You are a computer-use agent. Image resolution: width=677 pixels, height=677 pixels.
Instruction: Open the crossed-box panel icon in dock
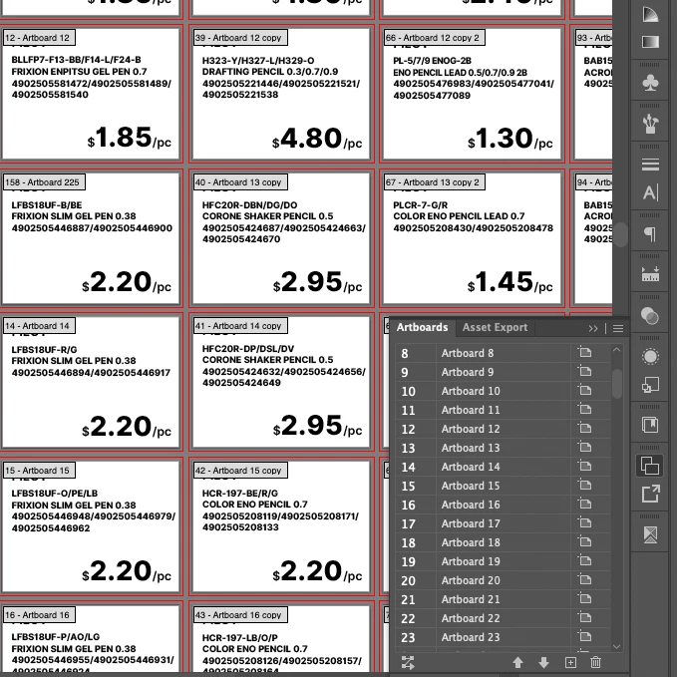click(650, 534)
